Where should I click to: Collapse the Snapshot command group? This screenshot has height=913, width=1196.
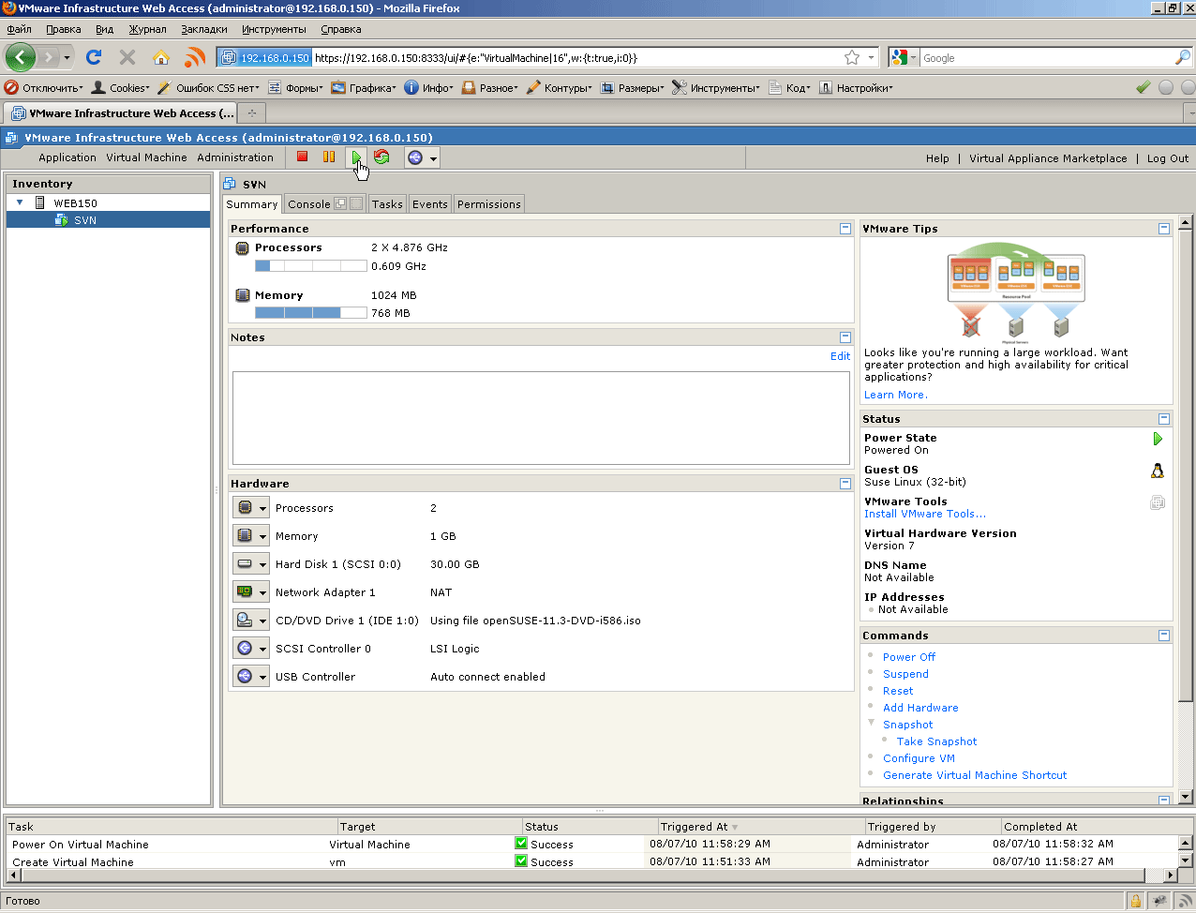tap(871, 723)
